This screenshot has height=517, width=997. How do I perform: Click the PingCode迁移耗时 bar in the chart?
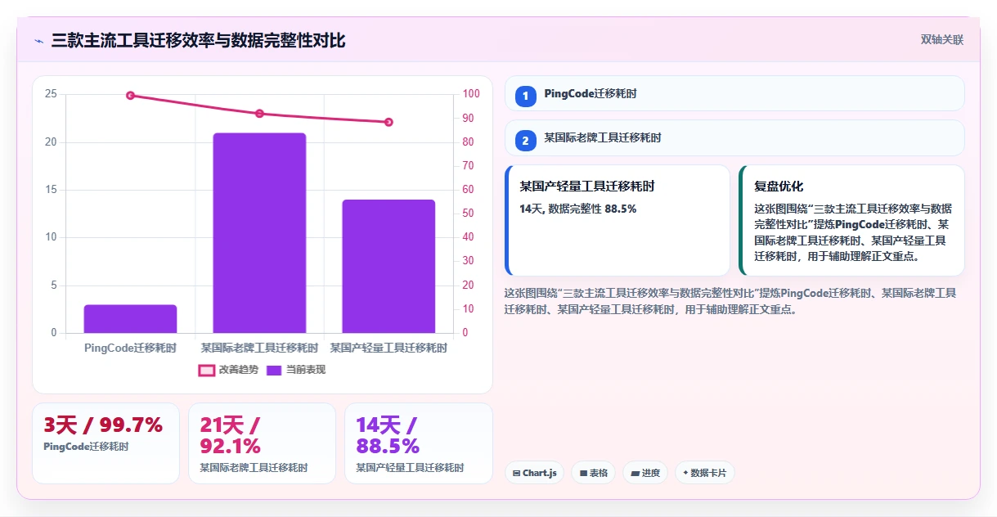tap(130, 319)
